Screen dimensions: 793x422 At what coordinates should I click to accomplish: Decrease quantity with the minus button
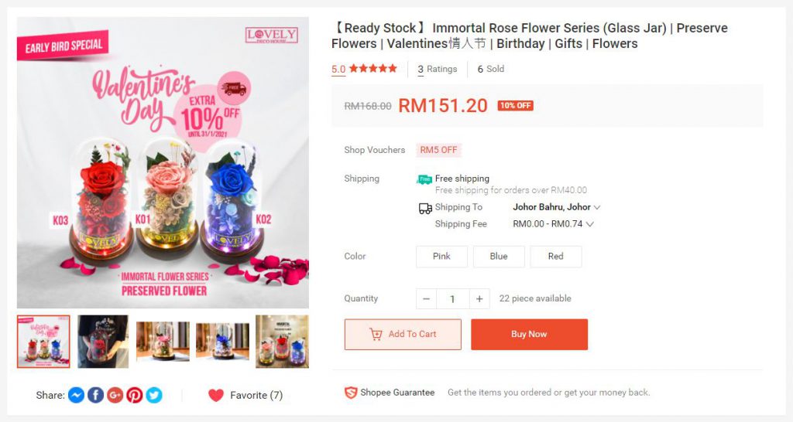[x=427, y=299]
